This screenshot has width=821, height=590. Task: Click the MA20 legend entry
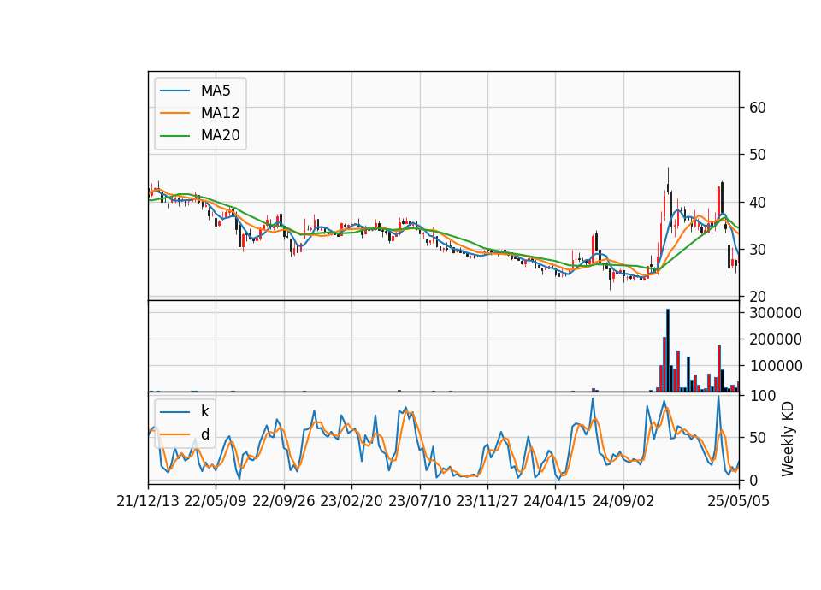click(199, 135)
